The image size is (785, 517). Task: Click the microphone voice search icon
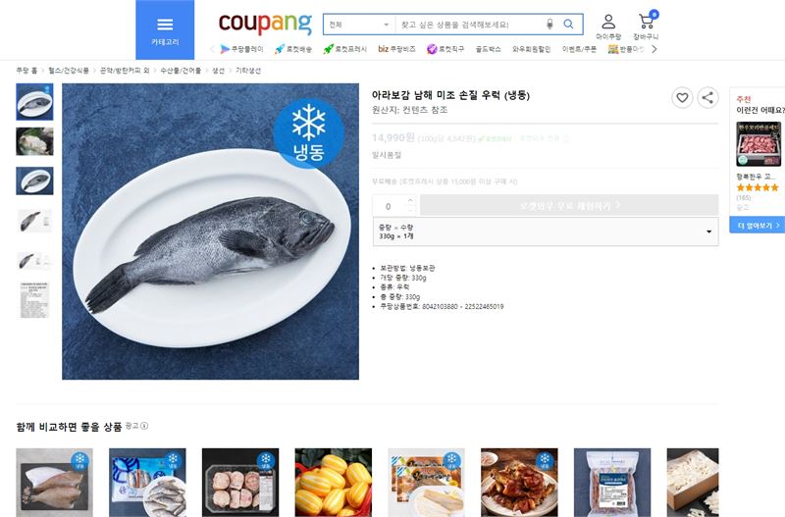(x=549, y=24)
